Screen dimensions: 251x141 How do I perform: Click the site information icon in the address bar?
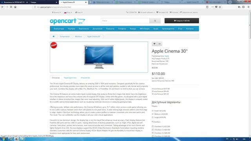(35, 7)
